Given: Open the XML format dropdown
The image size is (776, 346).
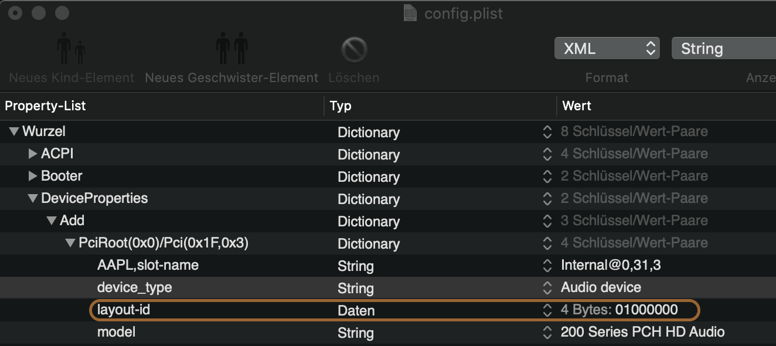Looking at the screenshot, I should click(x=607, y=49).
